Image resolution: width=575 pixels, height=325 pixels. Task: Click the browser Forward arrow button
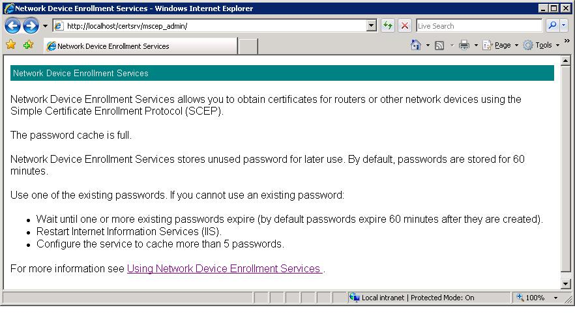click(30, 26)
